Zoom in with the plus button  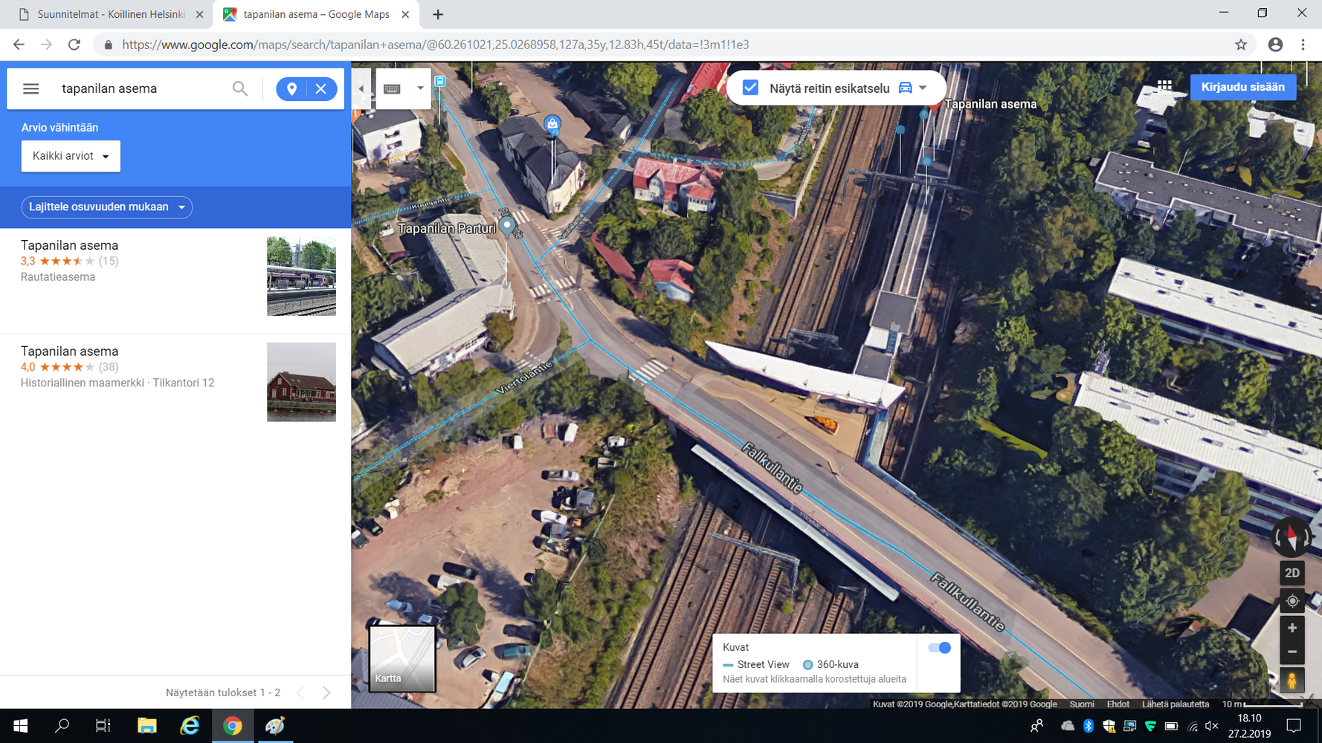coord(1292,628)
